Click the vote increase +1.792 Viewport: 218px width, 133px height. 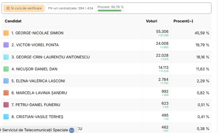pos(164,83)
